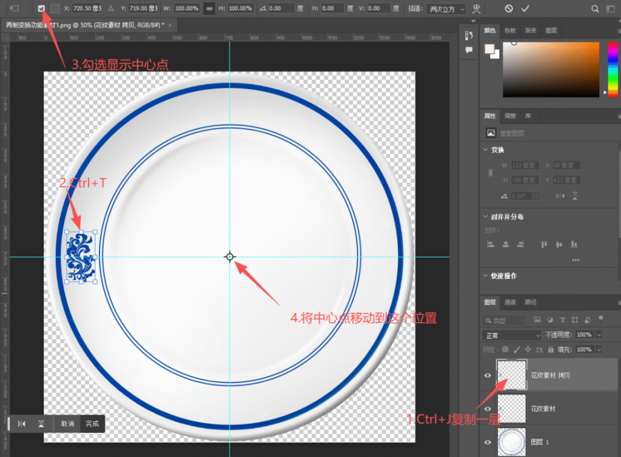Hide the 花纹素材 拷贝 layer
Viewport: 621px width, 457px height.
488,375
